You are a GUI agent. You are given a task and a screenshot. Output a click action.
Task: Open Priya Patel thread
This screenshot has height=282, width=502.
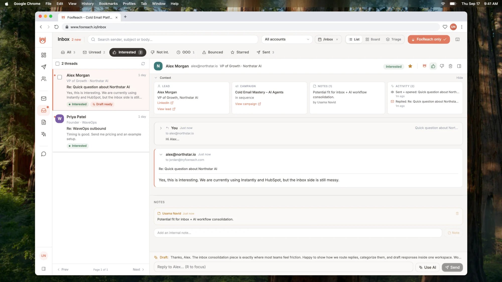pos(101,131)
